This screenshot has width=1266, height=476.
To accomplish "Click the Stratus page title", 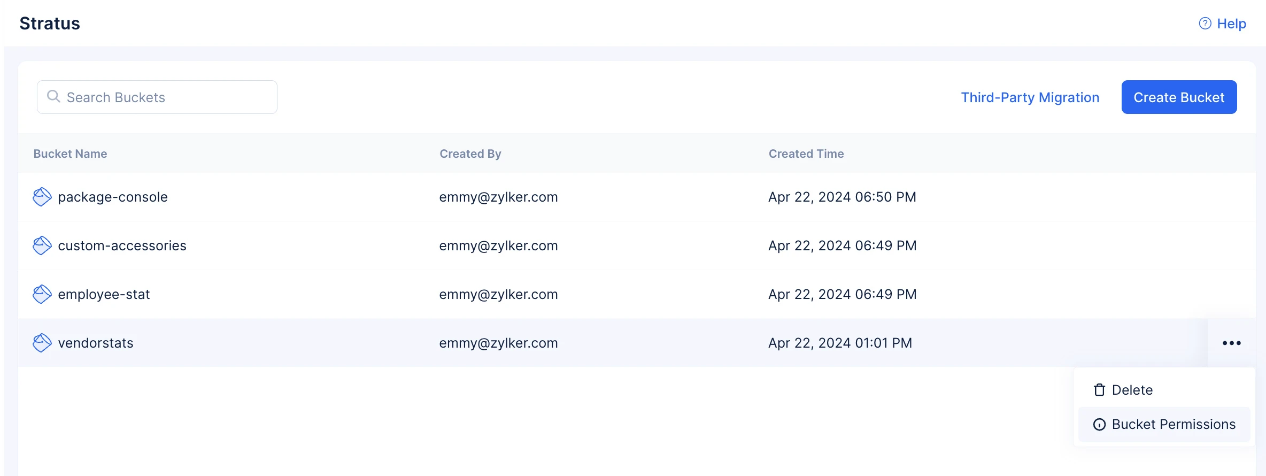I will coord(50,24).
